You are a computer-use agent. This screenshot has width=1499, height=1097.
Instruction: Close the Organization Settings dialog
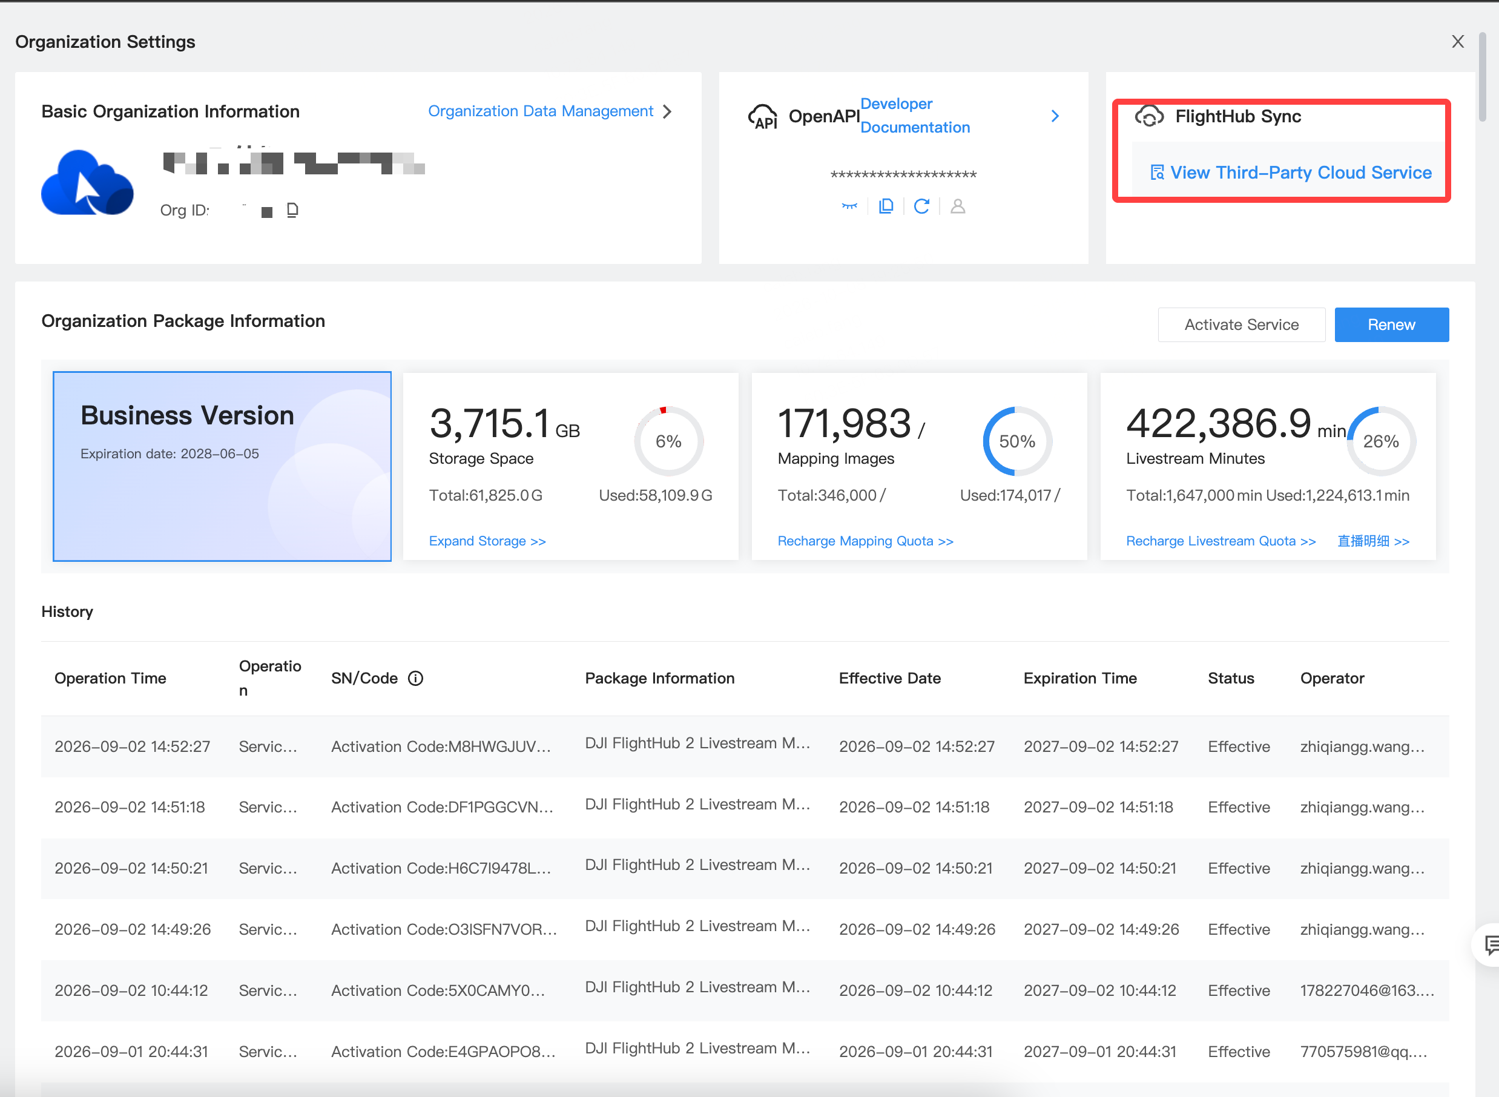click(1457, 42)
